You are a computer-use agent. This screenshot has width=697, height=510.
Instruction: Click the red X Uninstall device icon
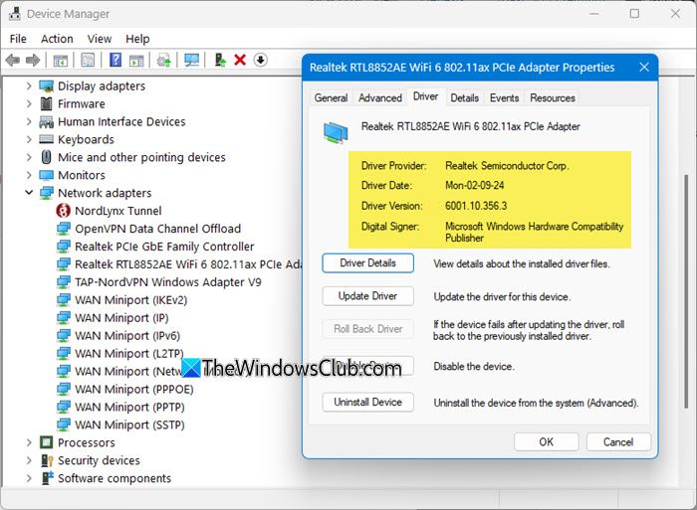(240, 60)
